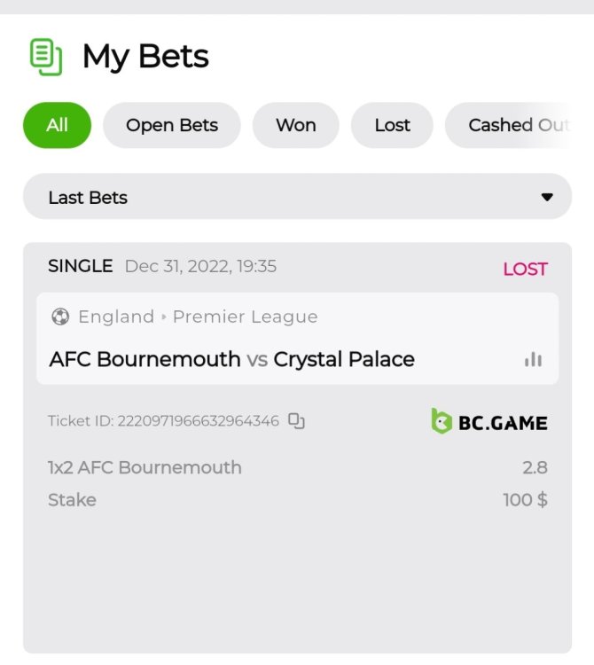Click the BC.GAME logo
Image resolution: width=594 pixels, height=665 pixels.
tap(489, 422)
